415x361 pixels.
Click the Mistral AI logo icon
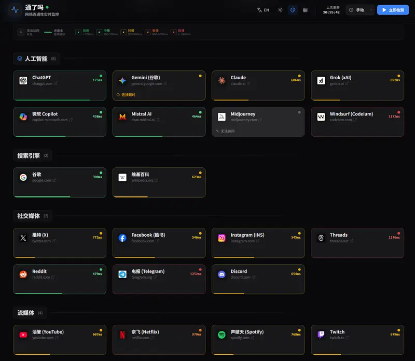(122, 117)
